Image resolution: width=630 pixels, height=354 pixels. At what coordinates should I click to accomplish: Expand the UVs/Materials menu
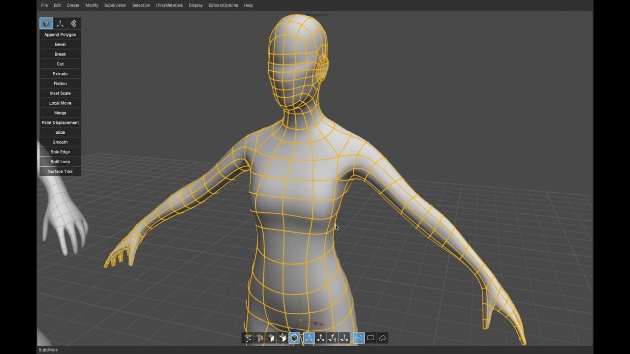point(169,5)
